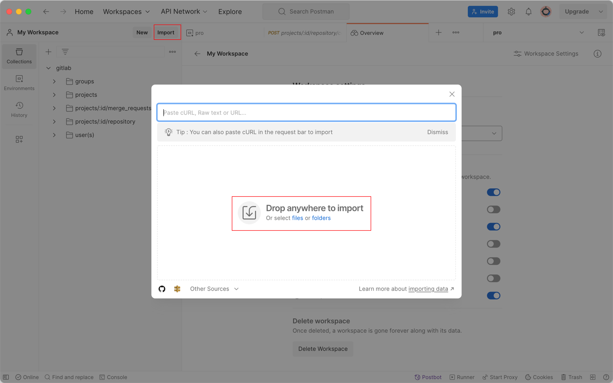The image size is (613, 383).
Task: Click the Import button
Action: [166, 33]
